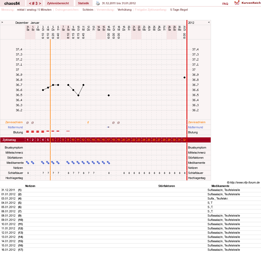261x271 pixels.
Task: Click medication pill icon on cycle day 2
Action: pyautogui.click(x=32, y=163)
